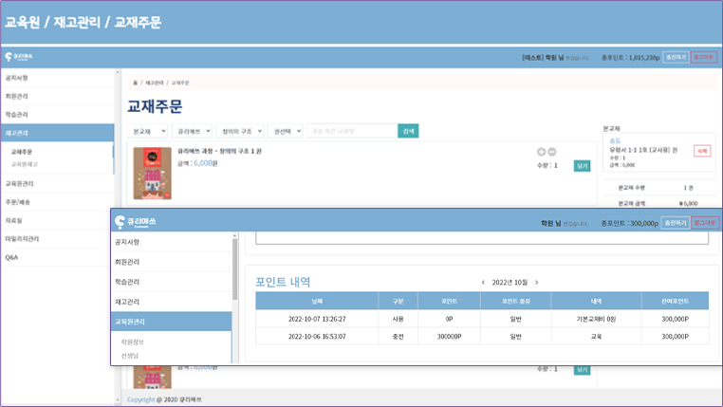
Task: Click the home icon in the breadcrumb
Action: pyautogui.click(x=135, y=83)
